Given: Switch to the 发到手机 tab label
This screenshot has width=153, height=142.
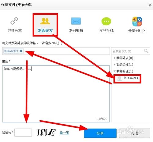Looking at the screenshot, I should click(106, 30).
